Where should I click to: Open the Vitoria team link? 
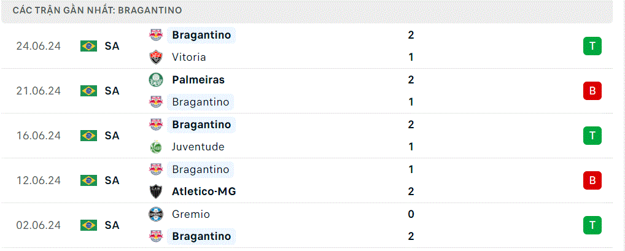click(x=189, y=57)
